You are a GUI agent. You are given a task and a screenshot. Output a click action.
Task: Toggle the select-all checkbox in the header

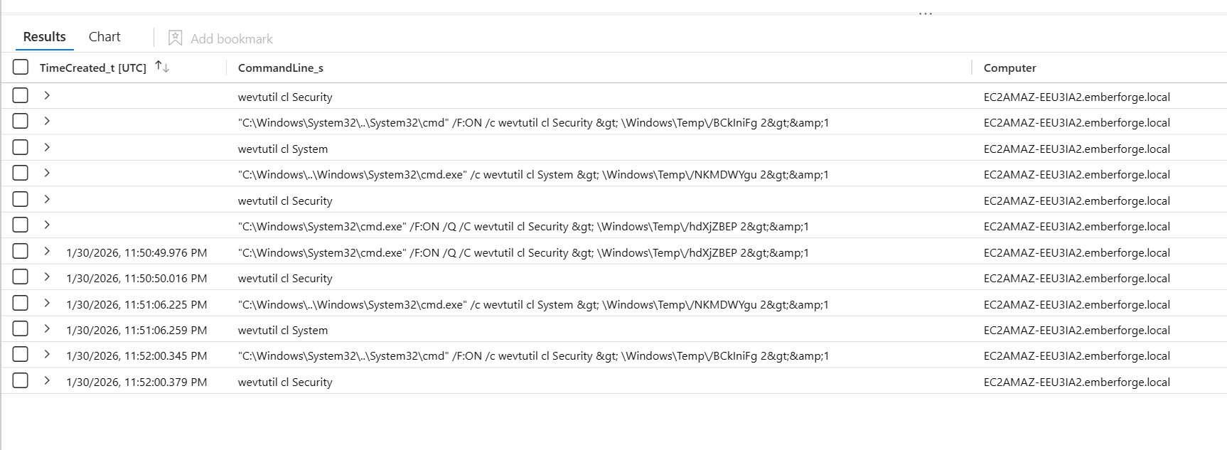pos(21,68)
